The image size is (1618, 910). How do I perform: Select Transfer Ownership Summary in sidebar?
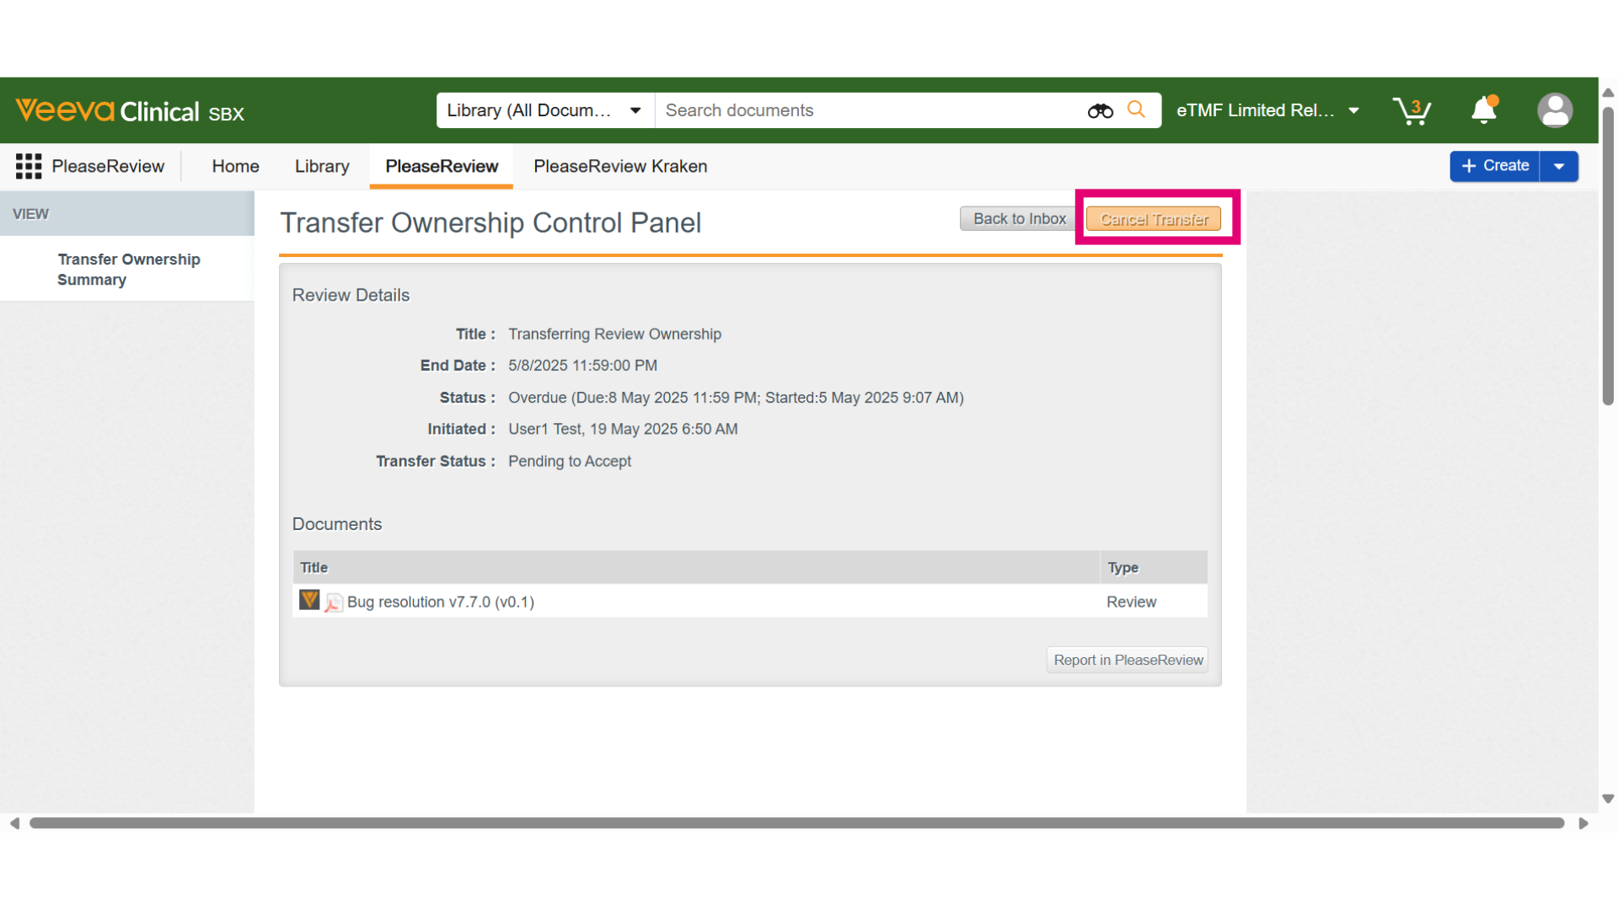click(129, 270)
